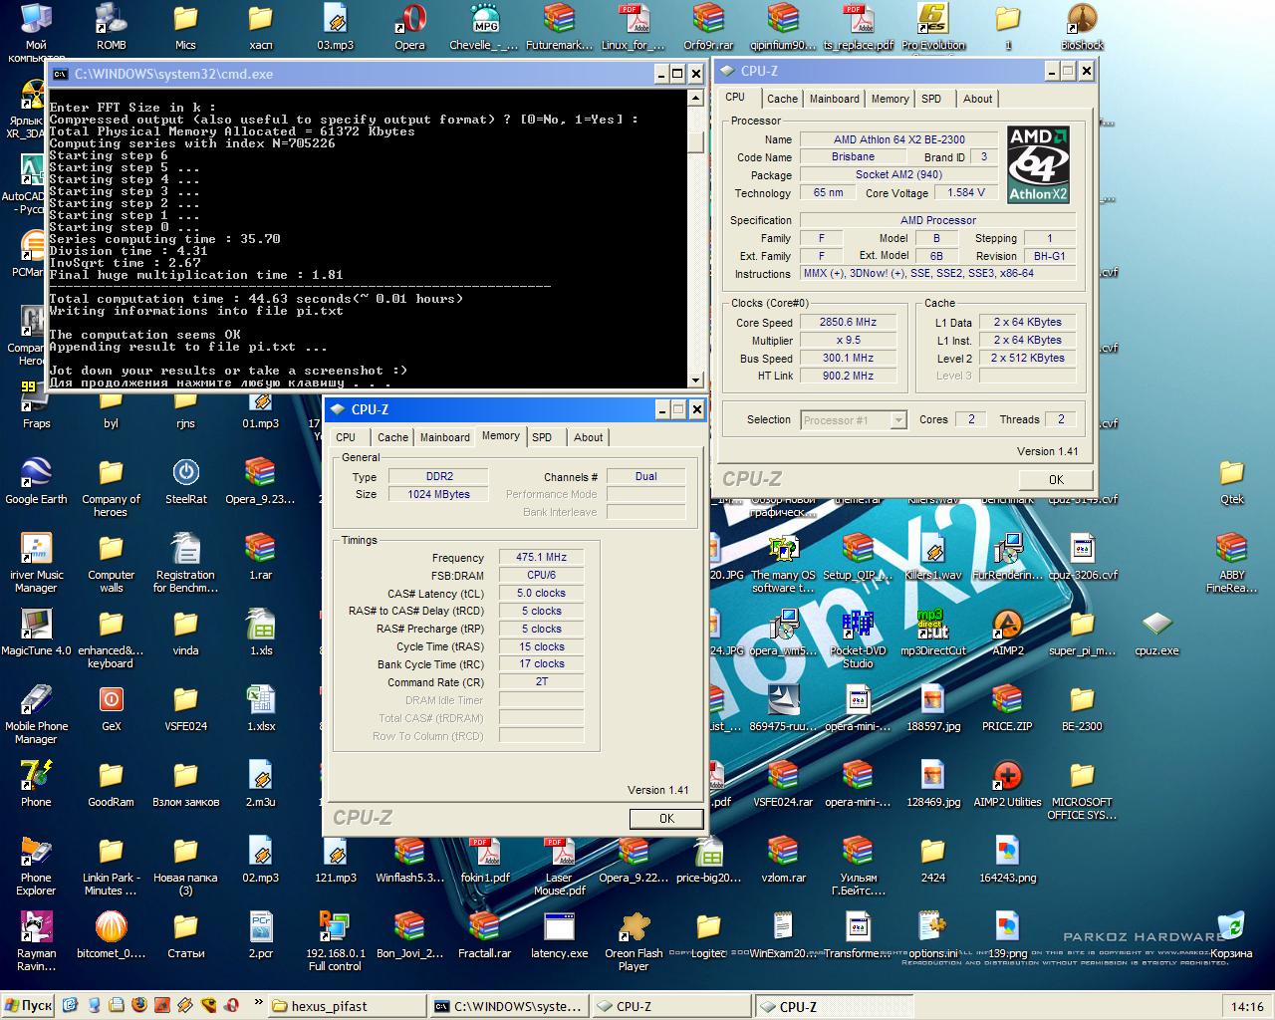Click first CPU-Z taskbar button
Viewport: 1275px width, 1020px height.
coord(670,1006)
